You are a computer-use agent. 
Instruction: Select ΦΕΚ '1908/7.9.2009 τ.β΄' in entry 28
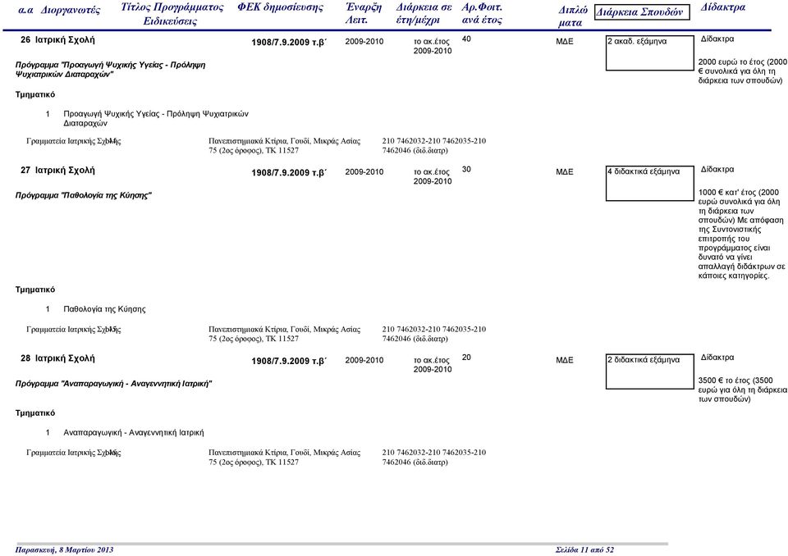(x=289, y=361)
